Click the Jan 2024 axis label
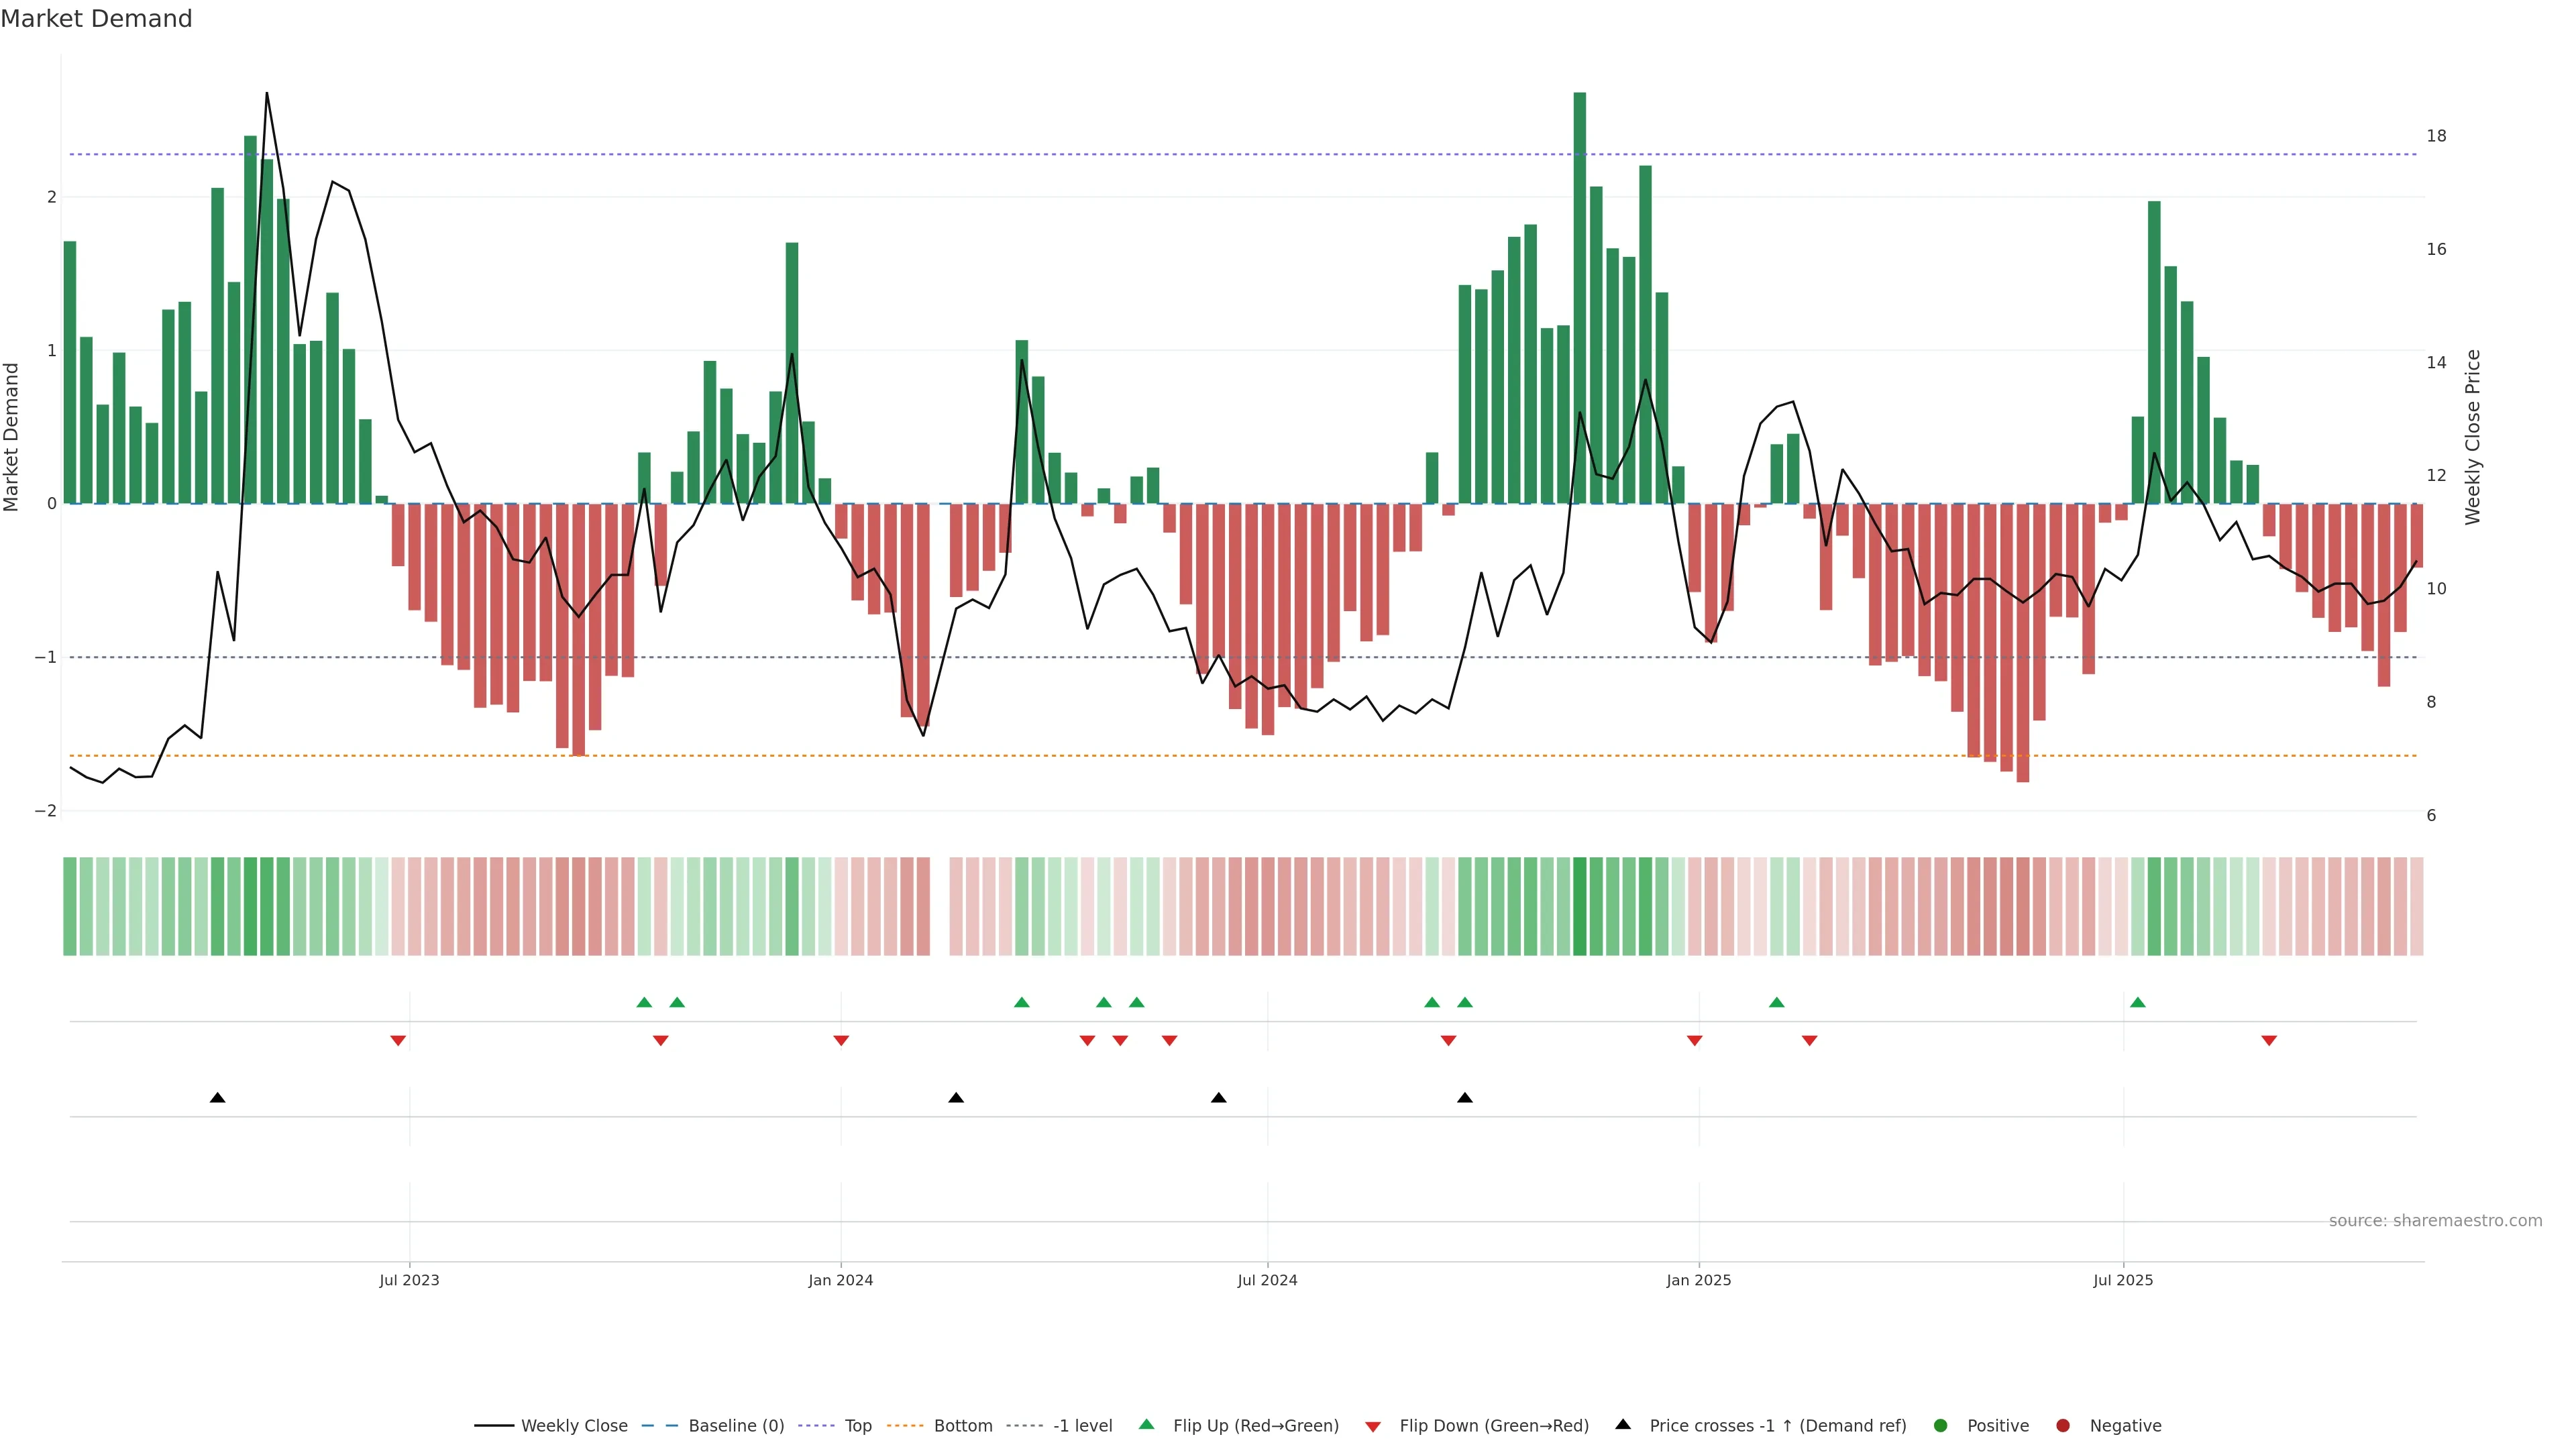 (x=840, y=1280)
